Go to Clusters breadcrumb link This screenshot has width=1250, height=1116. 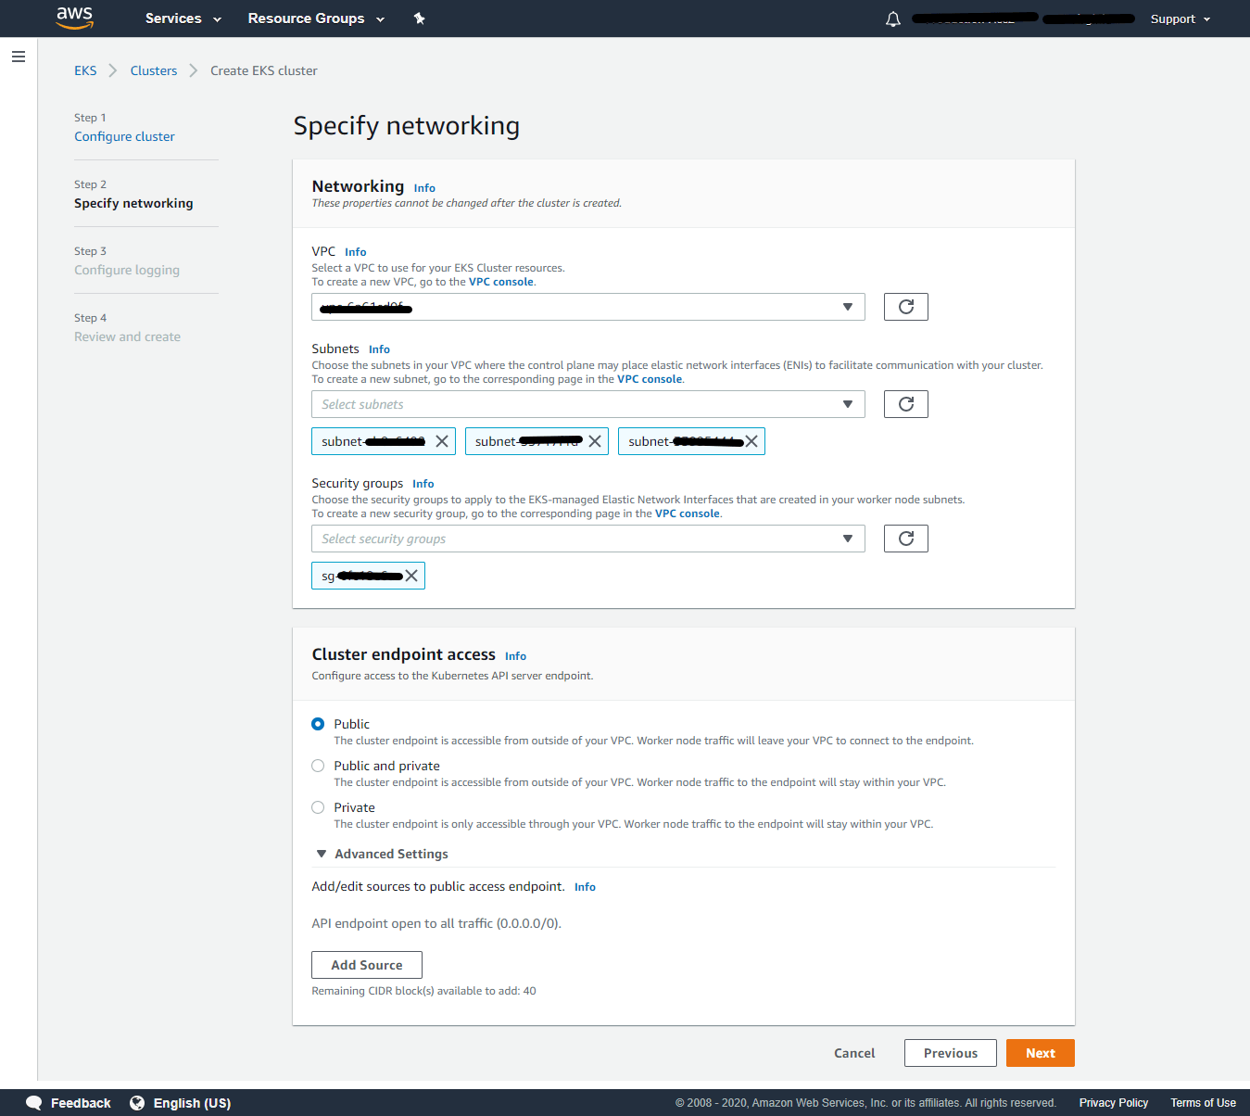click(154, 70)
